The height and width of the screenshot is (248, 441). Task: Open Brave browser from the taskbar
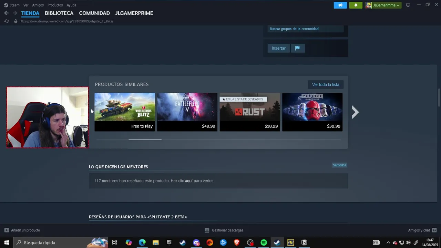click(x=237, y=242)
